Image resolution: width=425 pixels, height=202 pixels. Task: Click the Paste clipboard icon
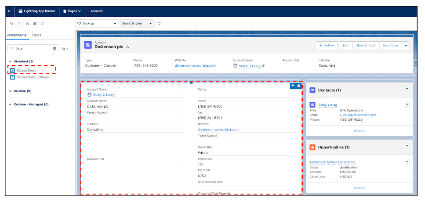click(42, 24)
